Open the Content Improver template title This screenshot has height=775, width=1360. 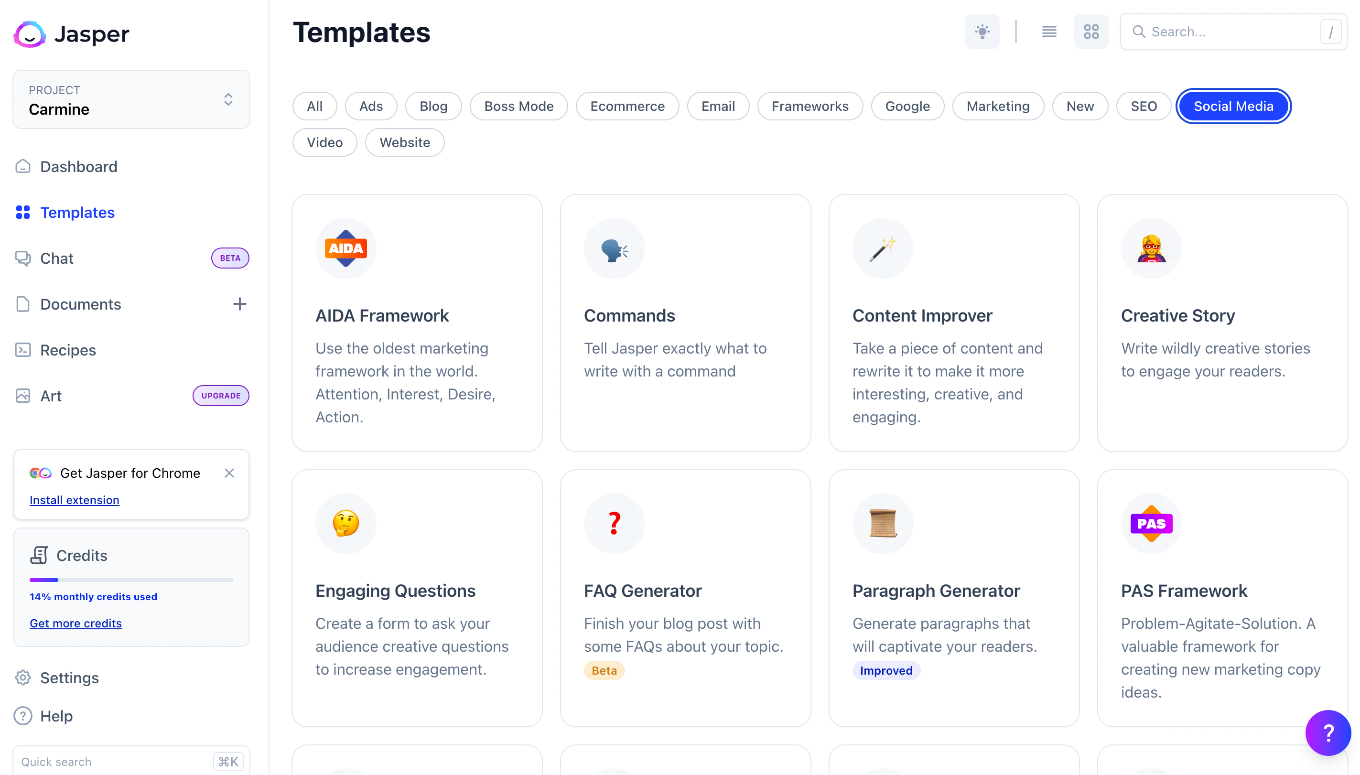pyautogui.click(x=922, y=316)
